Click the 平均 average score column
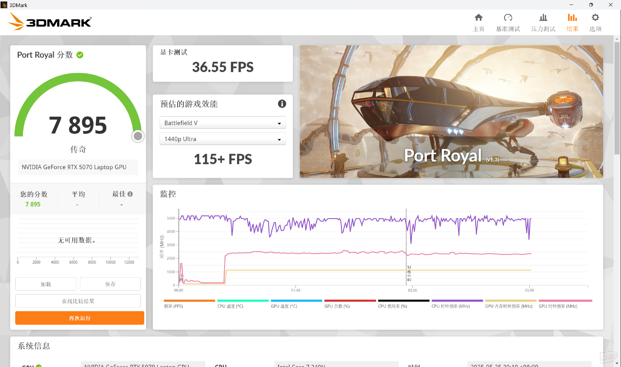Screen dimensions: 621x367 click(78, 199)
